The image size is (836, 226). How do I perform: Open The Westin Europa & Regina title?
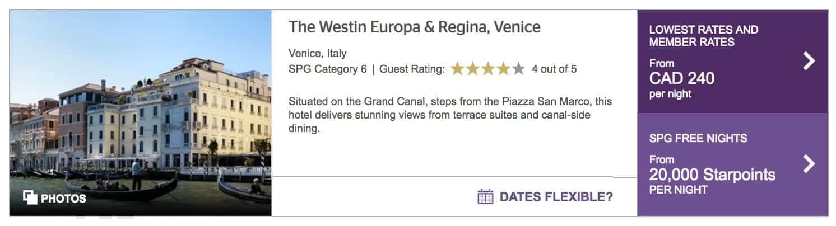pyautogui.click(x=414, y=27)
